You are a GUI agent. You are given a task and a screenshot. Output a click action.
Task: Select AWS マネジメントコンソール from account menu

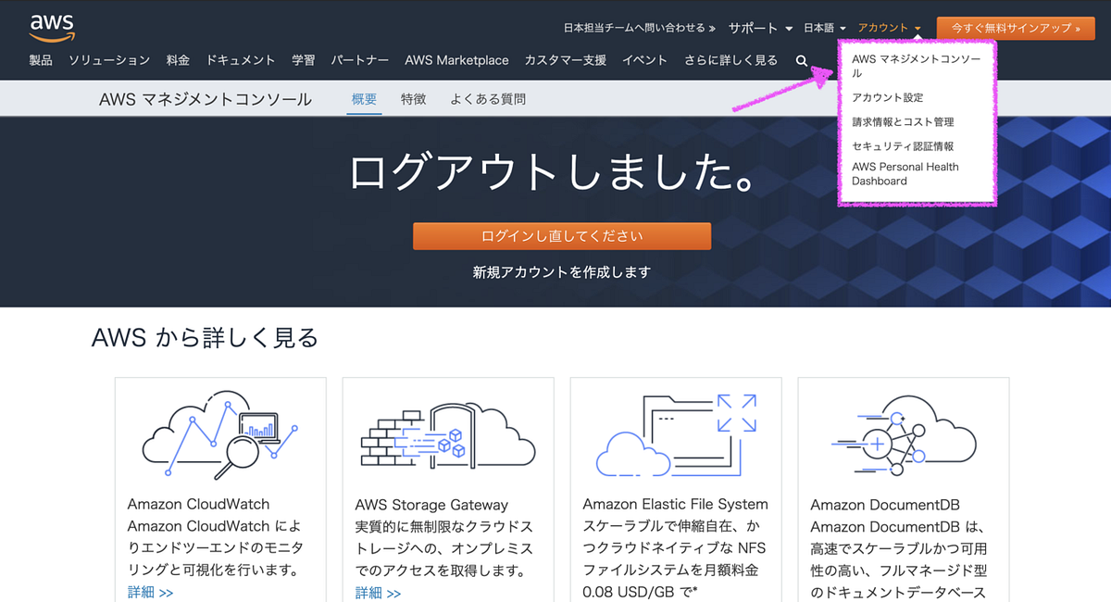(916, 66)
